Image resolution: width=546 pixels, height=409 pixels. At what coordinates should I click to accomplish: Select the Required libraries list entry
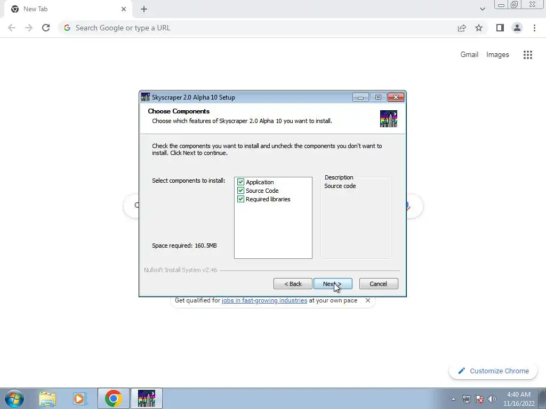(268, 199)
